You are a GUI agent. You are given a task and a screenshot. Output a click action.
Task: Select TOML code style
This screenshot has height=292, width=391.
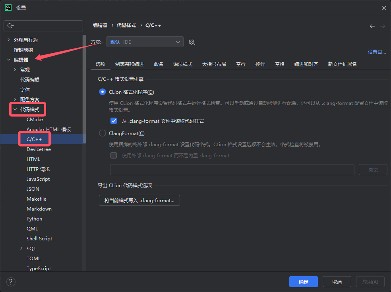click(33, 258)
